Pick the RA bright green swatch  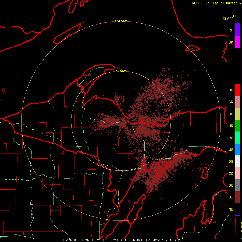point(237,138)
